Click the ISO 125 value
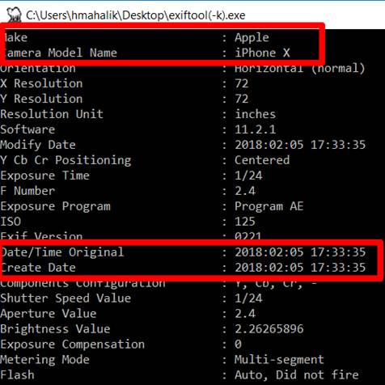 [x=245, y=222]
